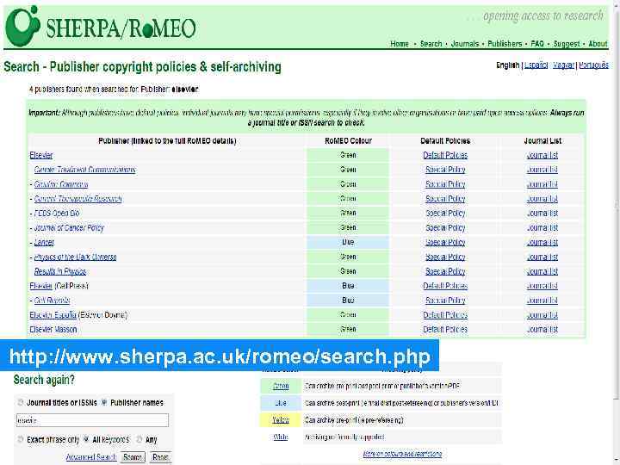
Task: Open the Publishers nav link
Action: click(505, 44)
